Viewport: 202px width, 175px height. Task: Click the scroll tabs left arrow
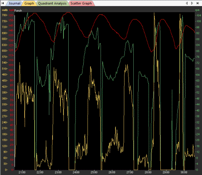pos(187,3)
